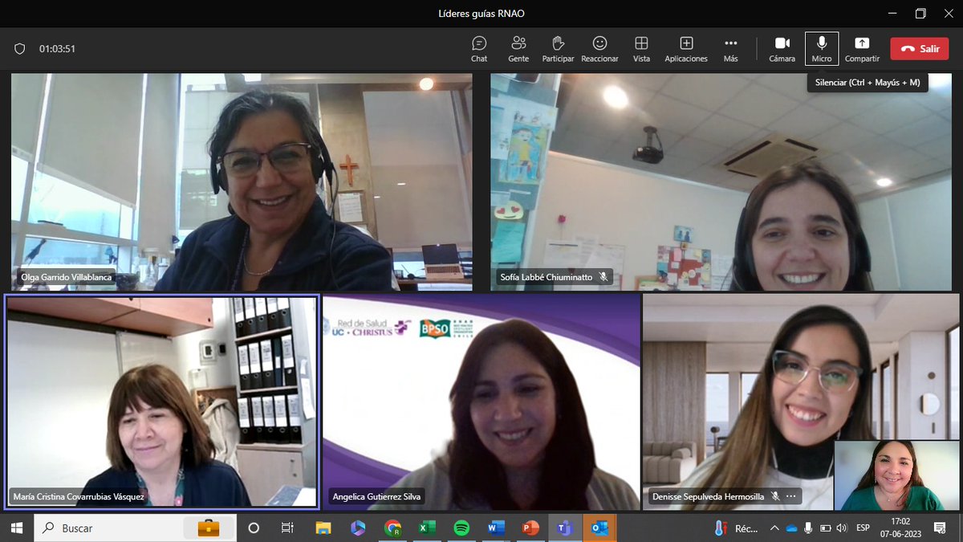Viewport: 963px width, 542px height.
Task: Open the volume control from the system tray
Action: (x=842, y=528)
